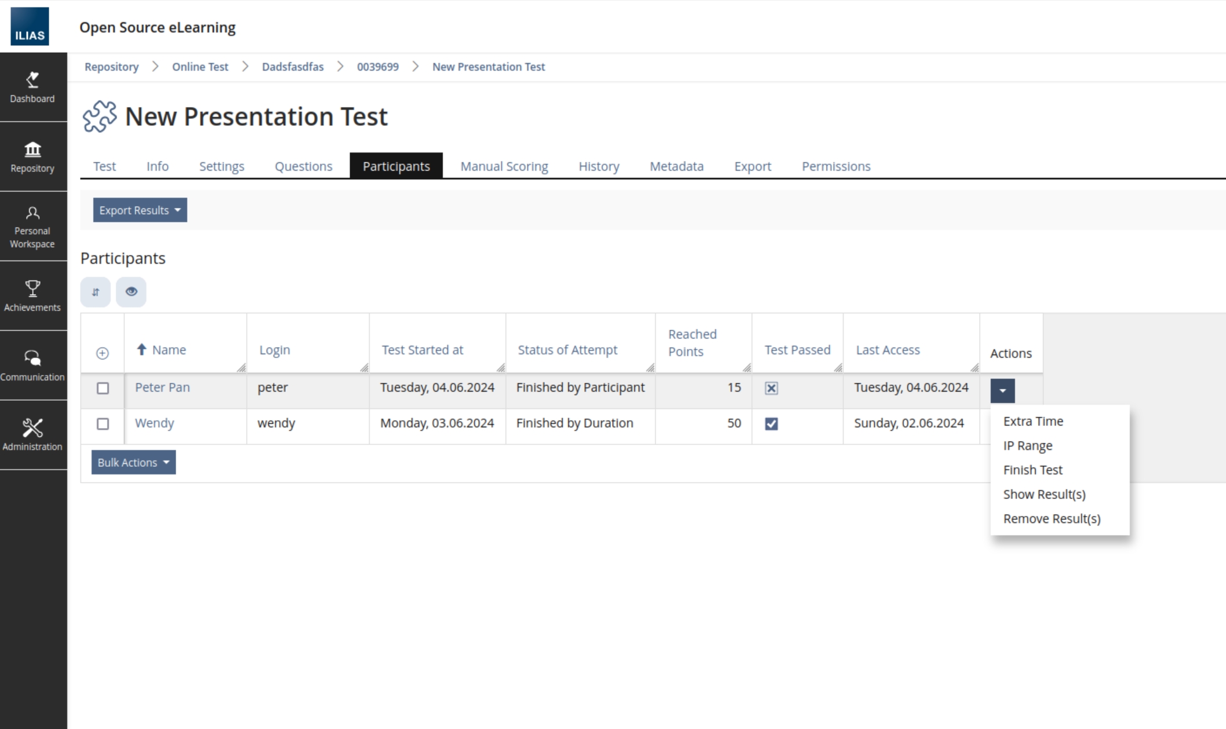1226x729 pixels.
Task: Switch to the Manual Scoring tab
Action: click(503, 166)
